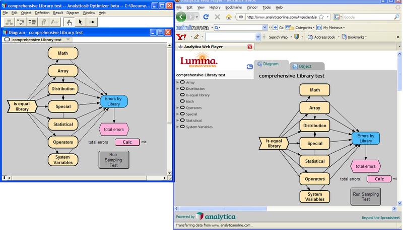This screenshot has height=230, width=403.
Task: Click the Errors by Library node in desktop diagram
Action: coord(114,101)
